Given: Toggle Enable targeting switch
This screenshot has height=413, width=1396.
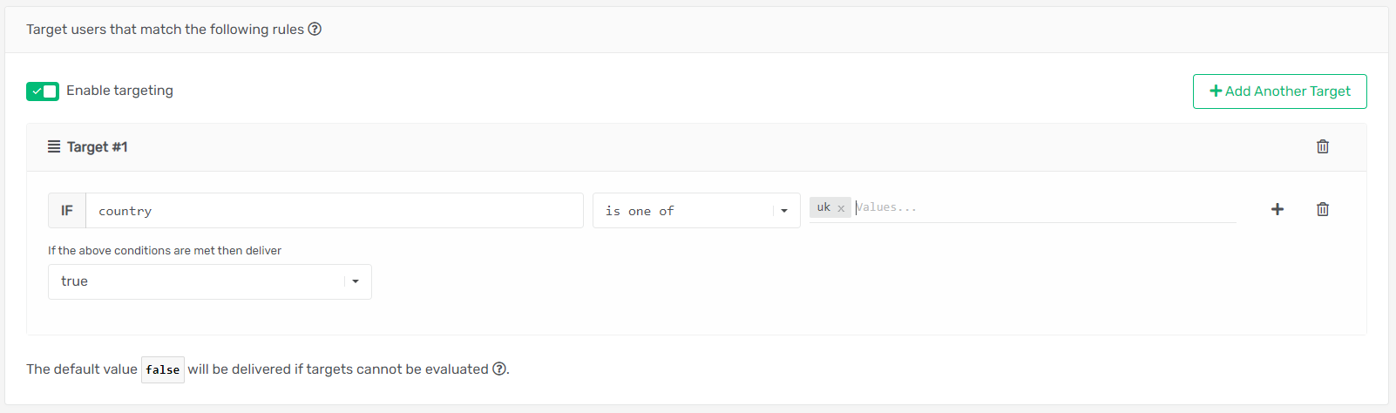Looking at the screenshot, I should point(43,91).
